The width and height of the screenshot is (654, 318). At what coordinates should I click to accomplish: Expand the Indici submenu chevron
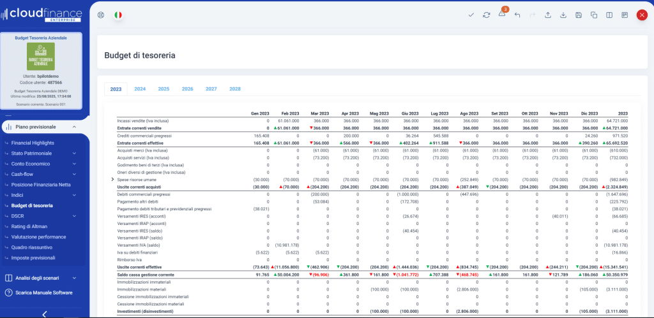click(74, 195)
